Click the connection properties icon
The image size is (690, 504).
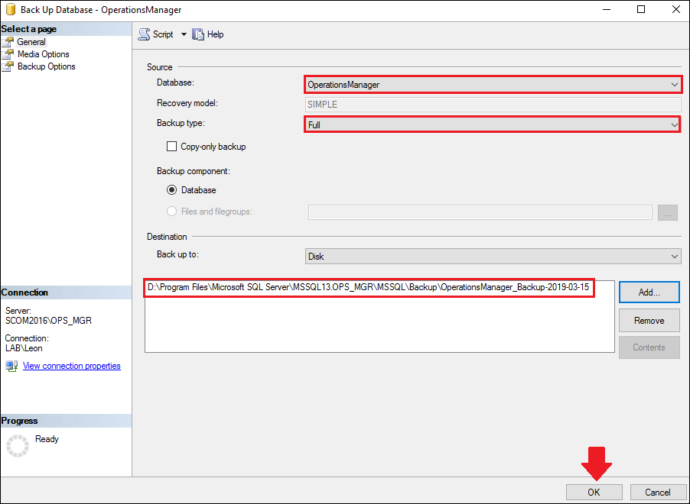coord(12,366)
